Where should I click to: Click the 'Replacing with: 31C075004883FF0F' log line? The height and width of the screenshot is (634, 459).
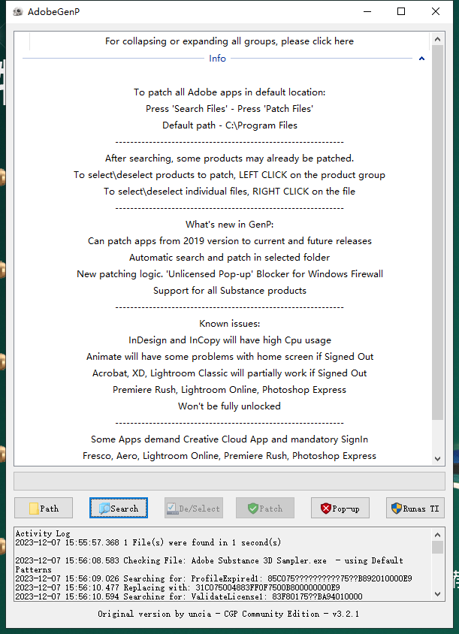coord(177,587)
